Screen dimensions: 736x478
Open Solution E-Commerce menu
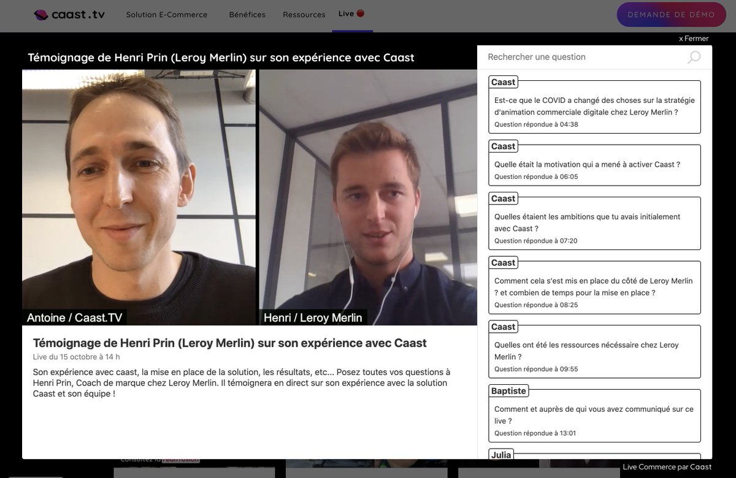click(x=167, y=15)
